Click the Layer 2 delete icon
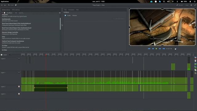The width and height of the screenshot is (197, 111). click(19, 87)
